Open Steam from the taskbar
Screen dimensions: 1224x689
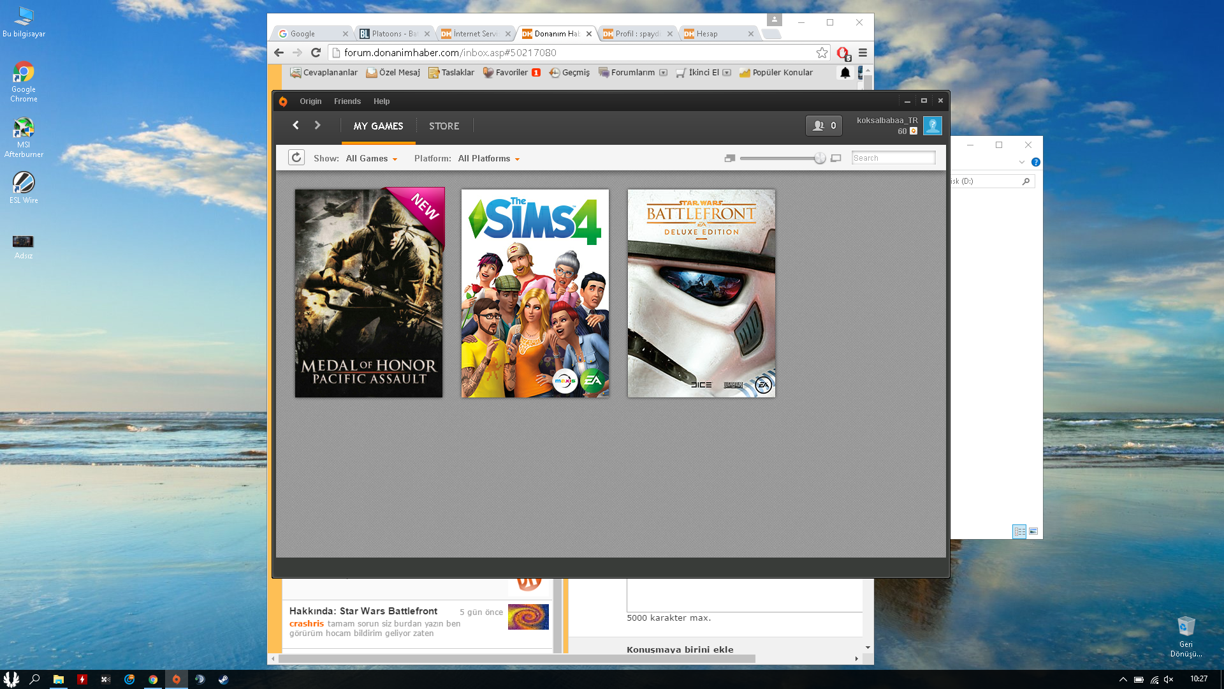[223, 679]
